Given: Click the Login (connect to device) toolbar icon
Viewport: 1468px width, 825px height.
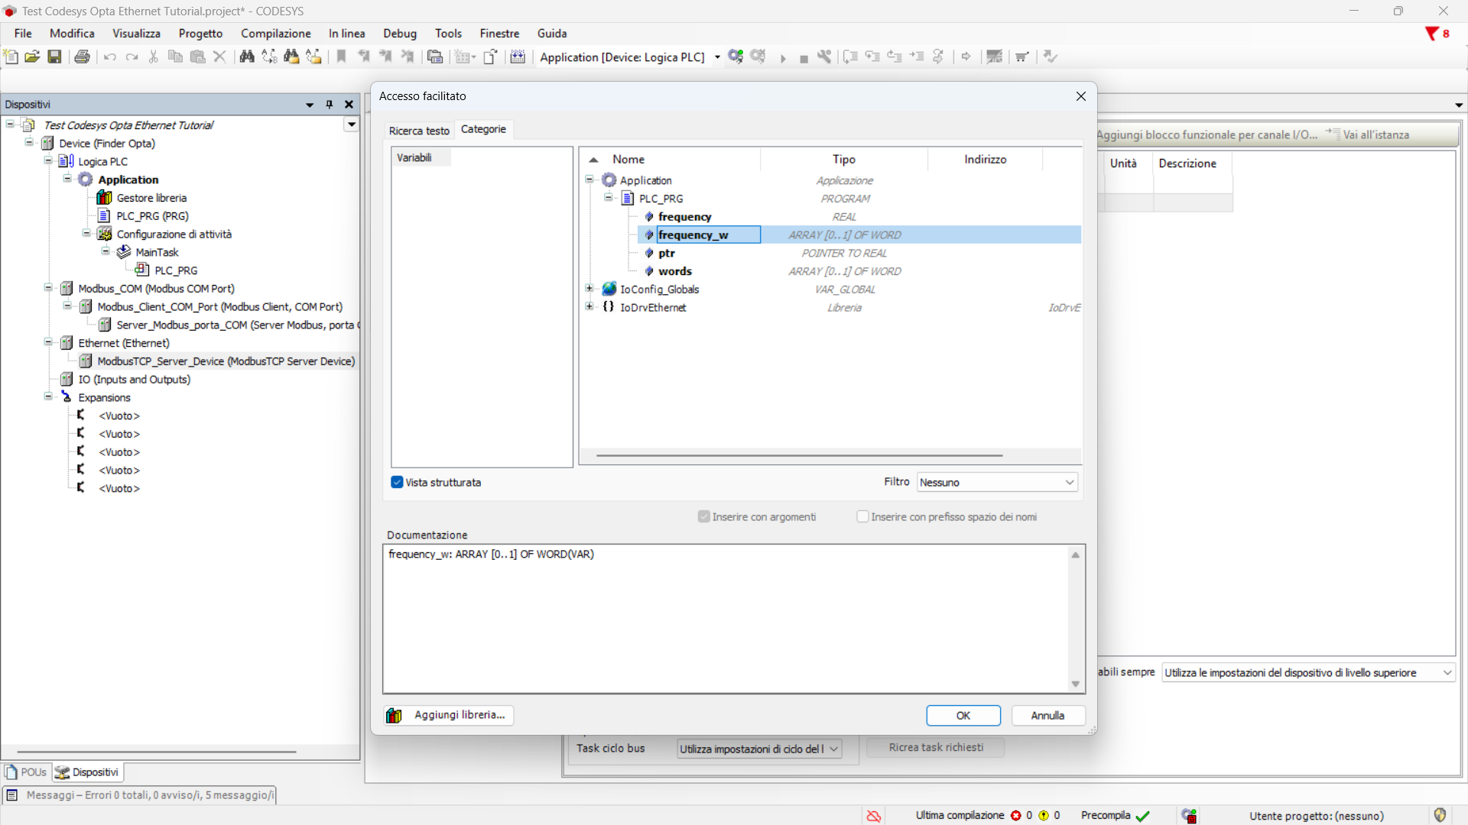Looking at the screenshot, I should coord(736,57).
